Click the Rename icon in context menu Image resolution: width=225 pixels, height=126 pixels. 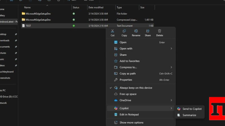click(136, 31)
